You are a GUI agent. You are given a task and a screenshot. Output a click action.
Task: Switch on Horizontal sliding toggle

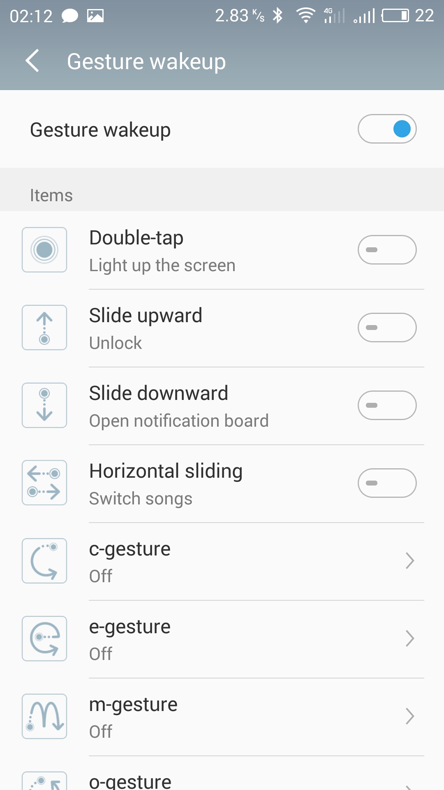point(387,483)
